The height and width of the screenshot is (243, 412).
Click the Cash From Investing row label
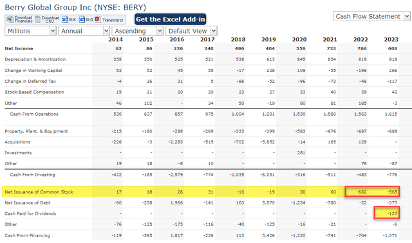click(x=33, y=175)
